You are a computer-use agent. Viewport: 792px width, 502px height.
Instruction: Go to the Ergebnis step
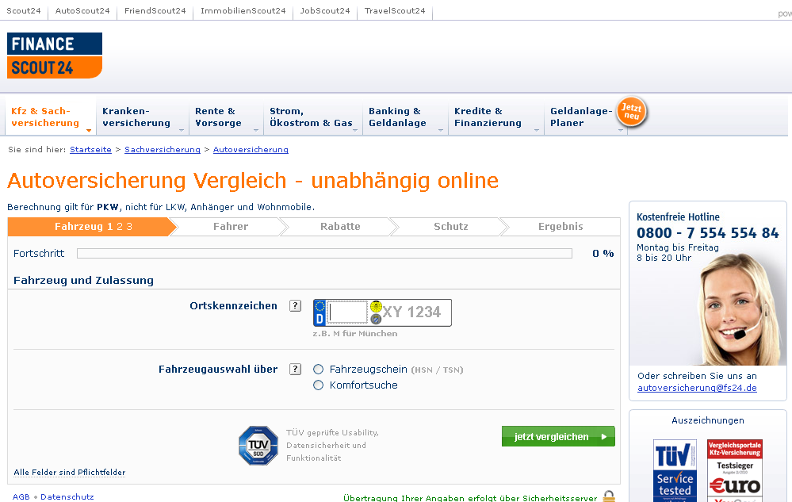[561, 227]
